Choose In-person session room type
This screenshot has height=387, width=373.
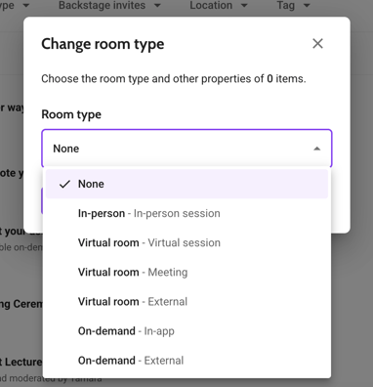click(x=186, y=213)
